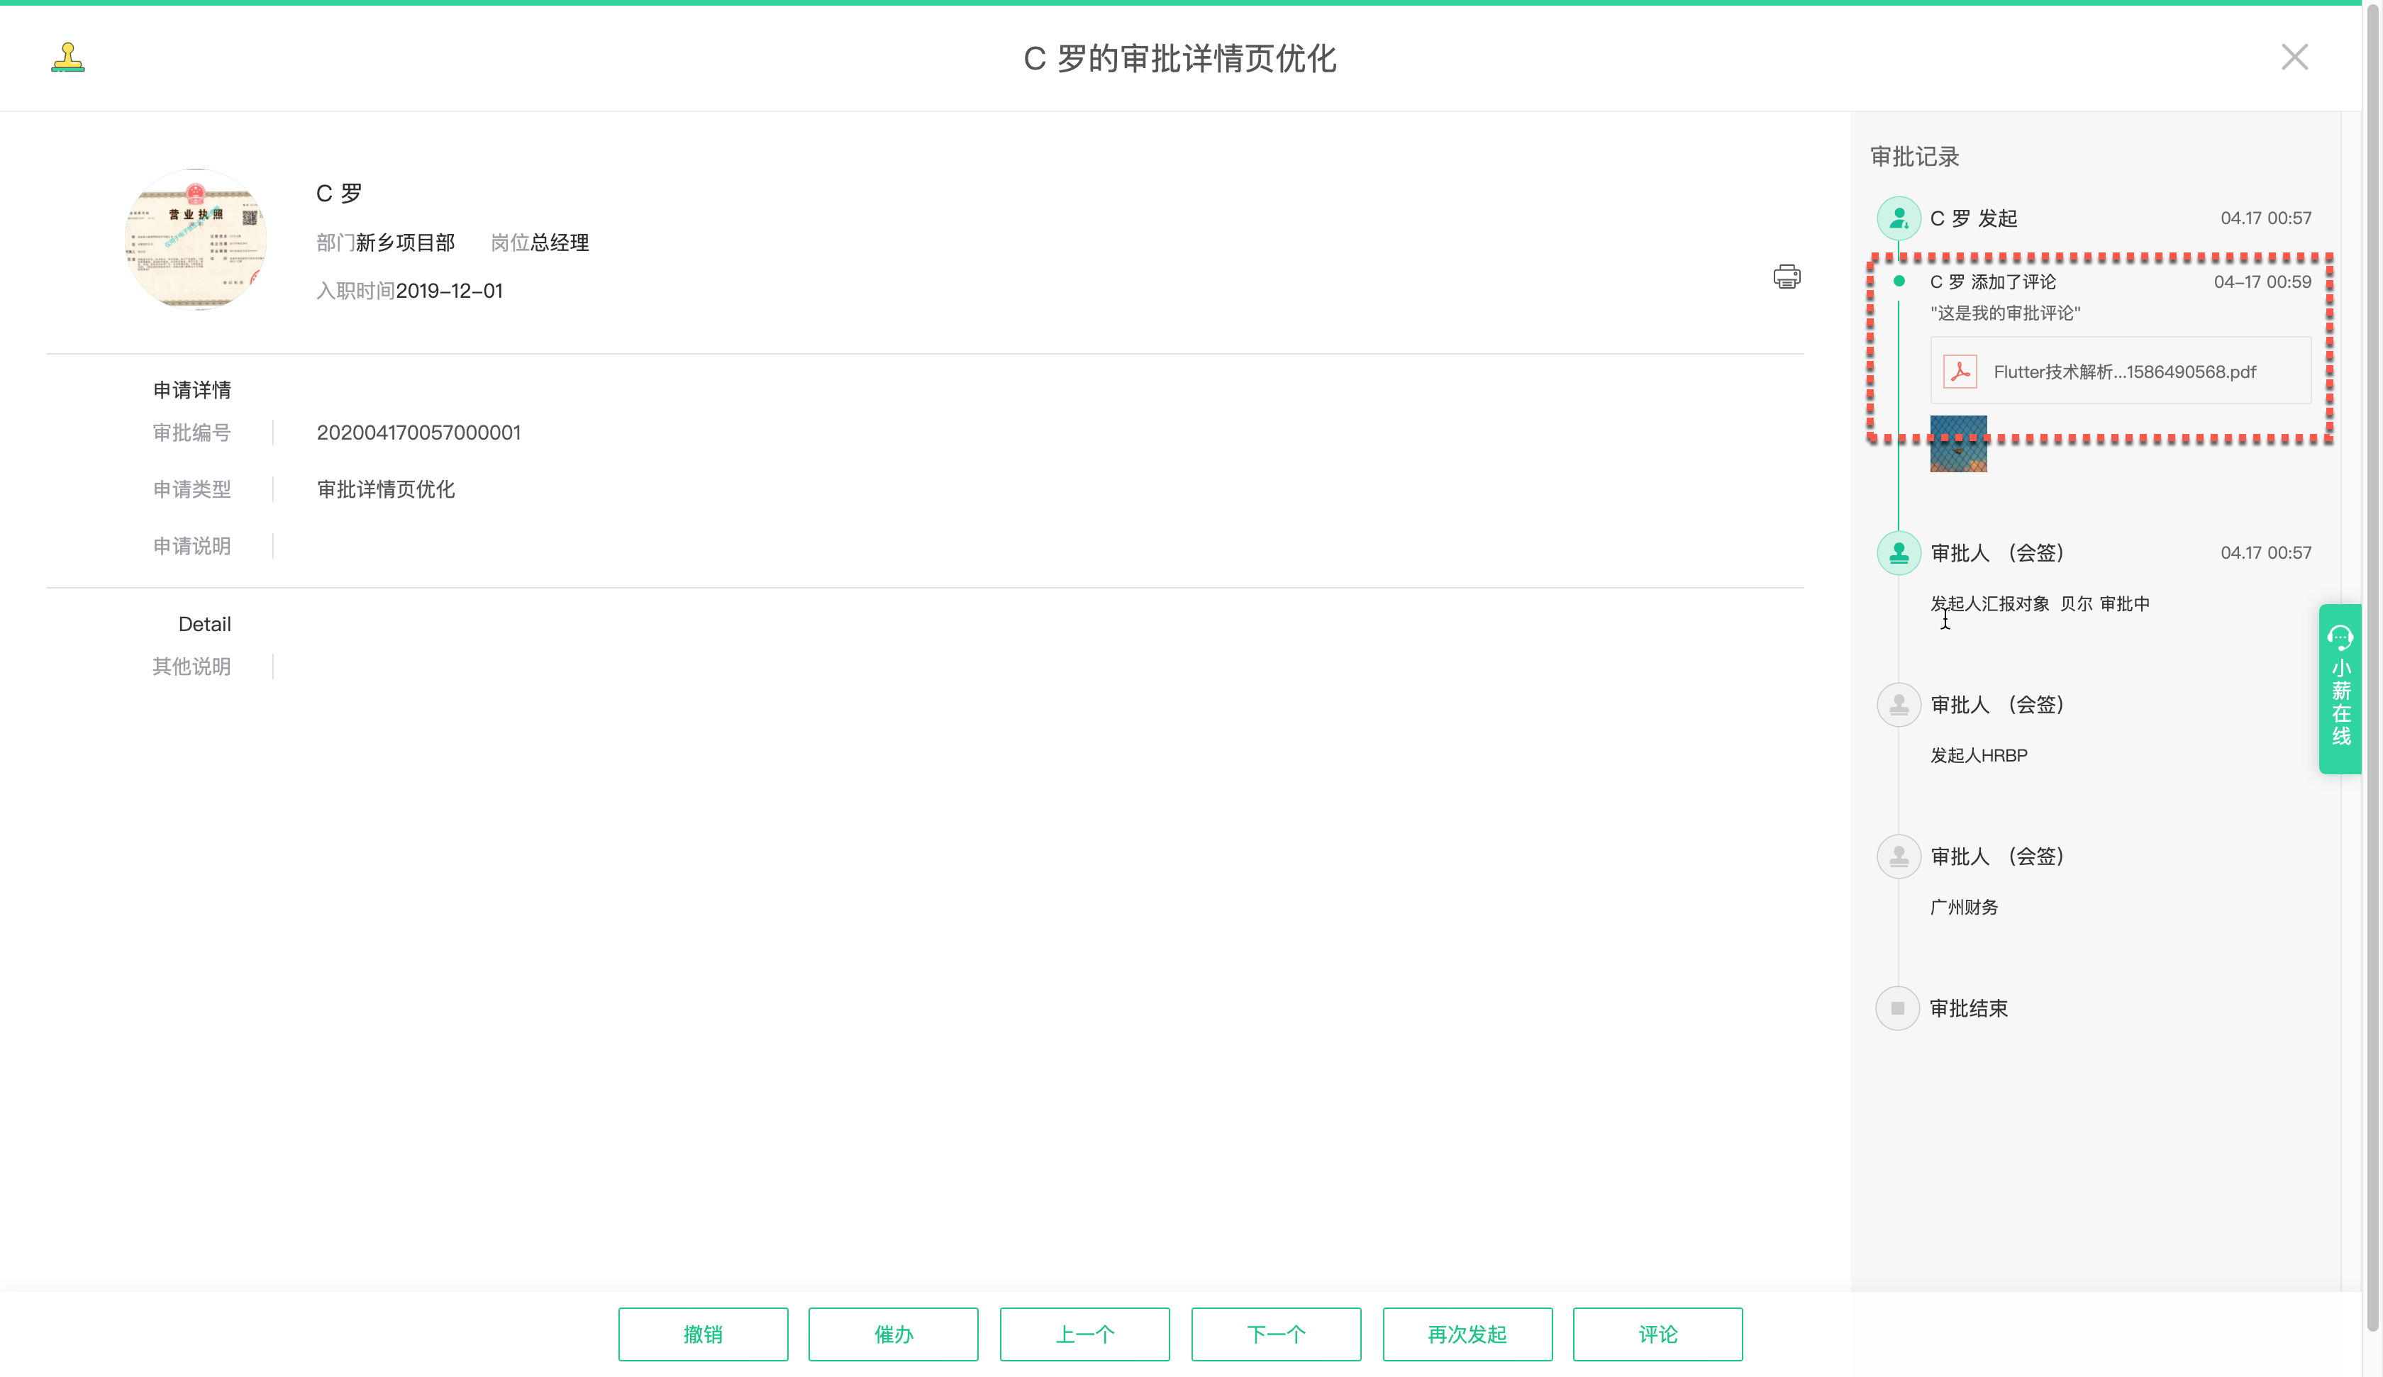Close the approval detail dialog
This screenshot has width=2383, height=1377.
click(2294, 57)
